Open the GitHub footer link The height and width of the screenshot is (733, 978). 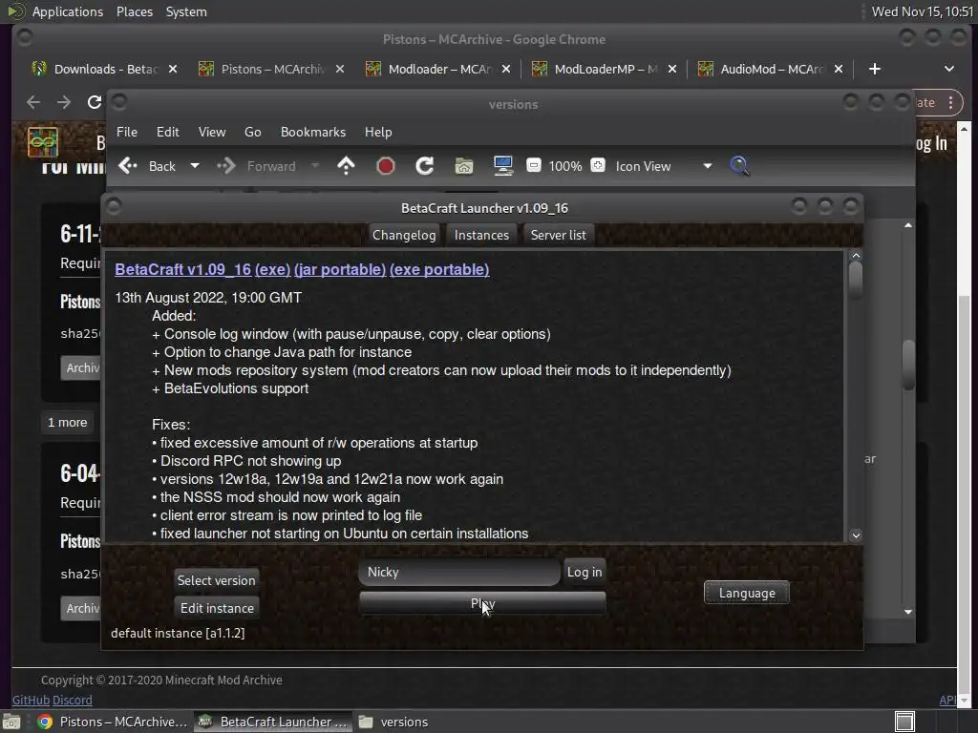coord(31,700)
